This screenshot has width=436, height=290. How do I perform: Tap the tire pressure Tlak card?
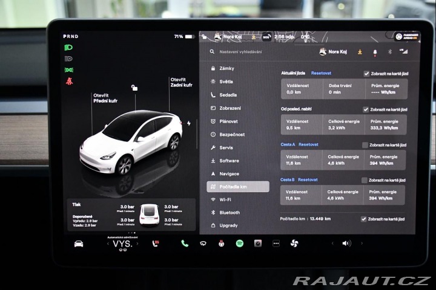click(x=131, y=215)
